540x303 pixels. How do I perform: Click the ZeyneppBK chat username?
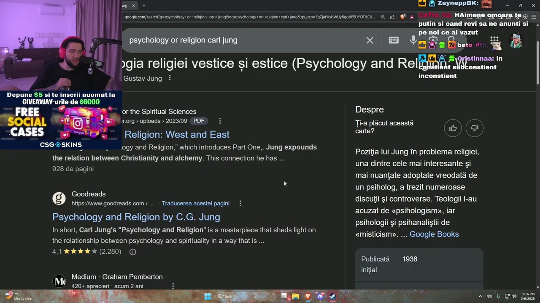click(x=457, y=3)
